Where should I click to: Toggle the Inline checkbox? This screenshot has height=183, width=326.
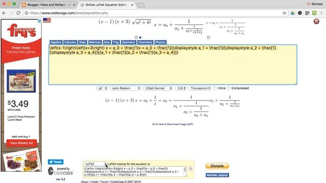215,88
